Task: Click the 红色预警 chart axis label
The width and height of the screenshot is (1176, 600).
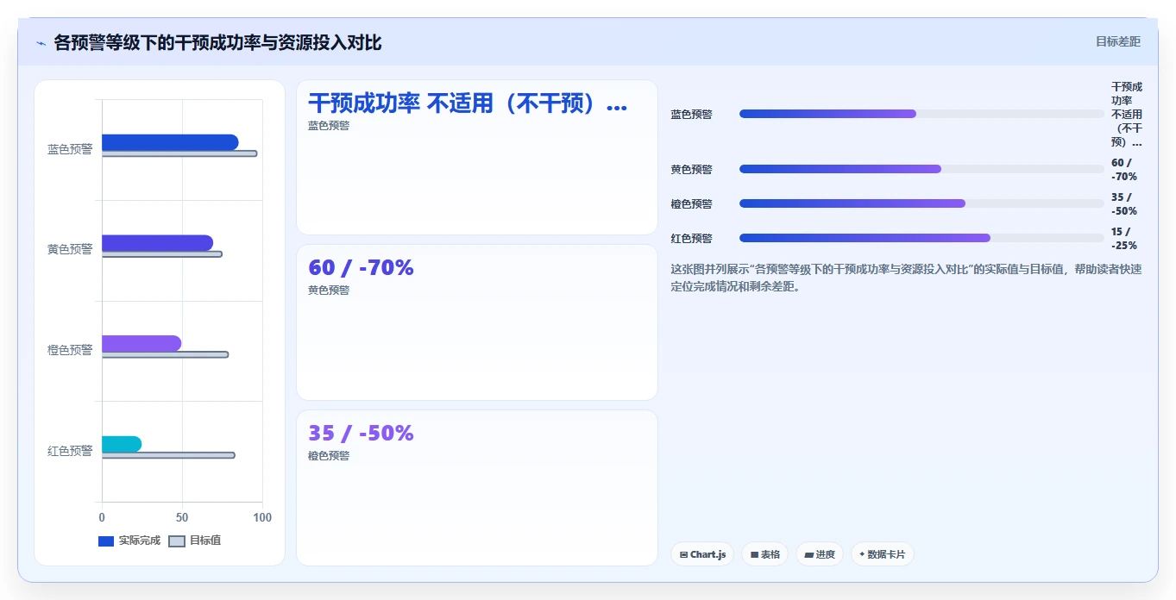Action: pos(70,451)
